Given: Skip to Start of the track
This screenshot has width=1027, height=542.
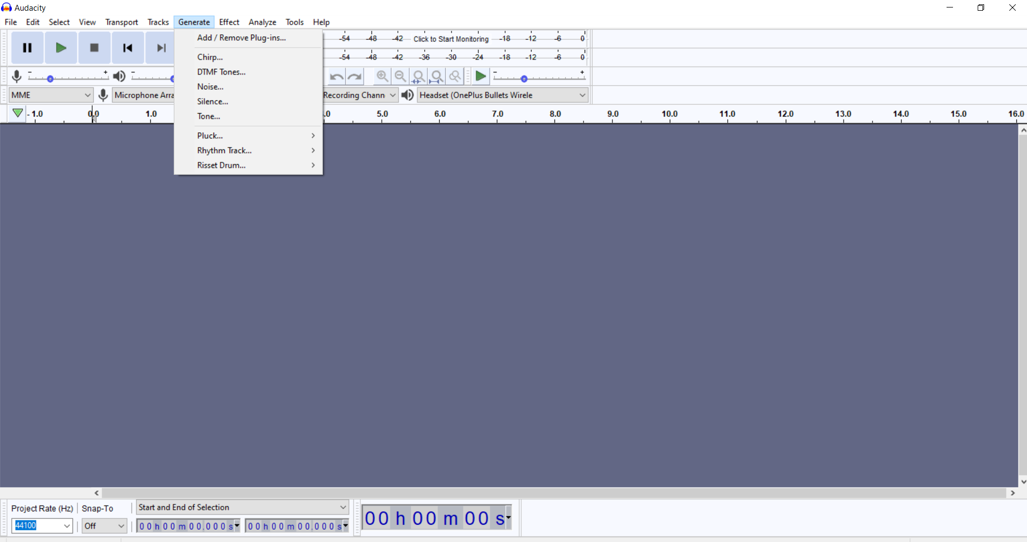Looking at the screenshot, I should click(128, 48).
